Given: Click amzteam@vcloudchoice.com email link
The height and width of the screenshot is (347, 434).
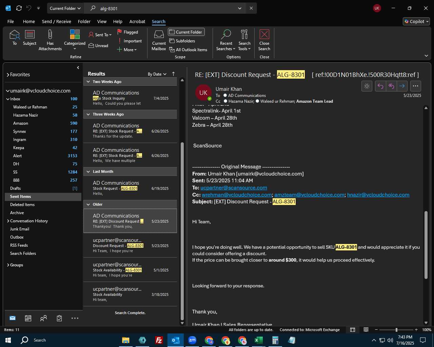Looking at the screenshot, I should [x=309, y=195].
